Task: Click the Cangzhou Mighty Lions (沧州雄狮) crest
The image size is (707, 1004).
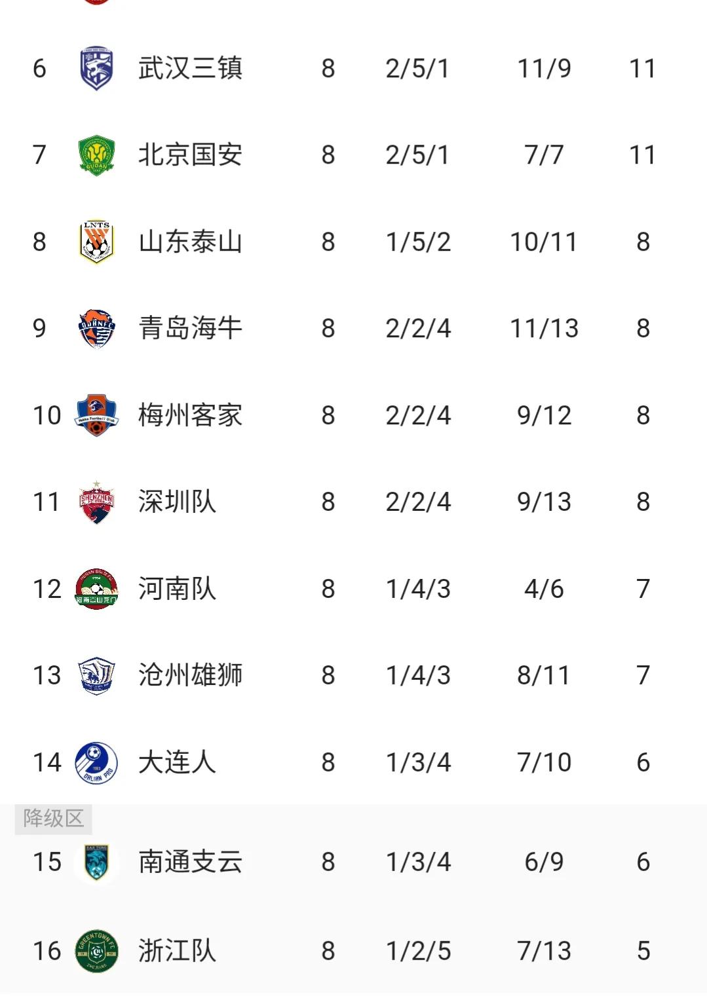Action: tap(96, 675)
